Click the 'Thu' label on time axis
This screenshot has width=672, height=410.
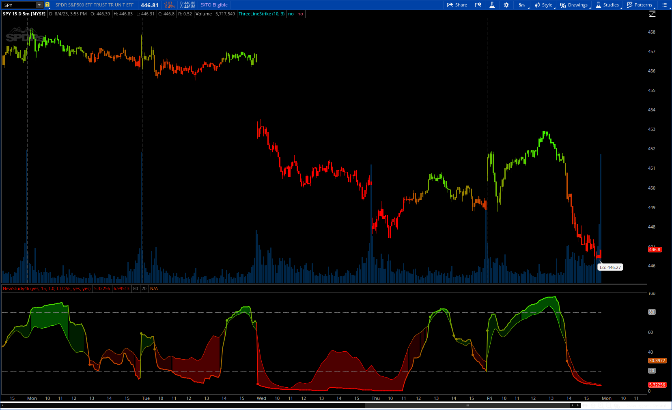(376, 398)
